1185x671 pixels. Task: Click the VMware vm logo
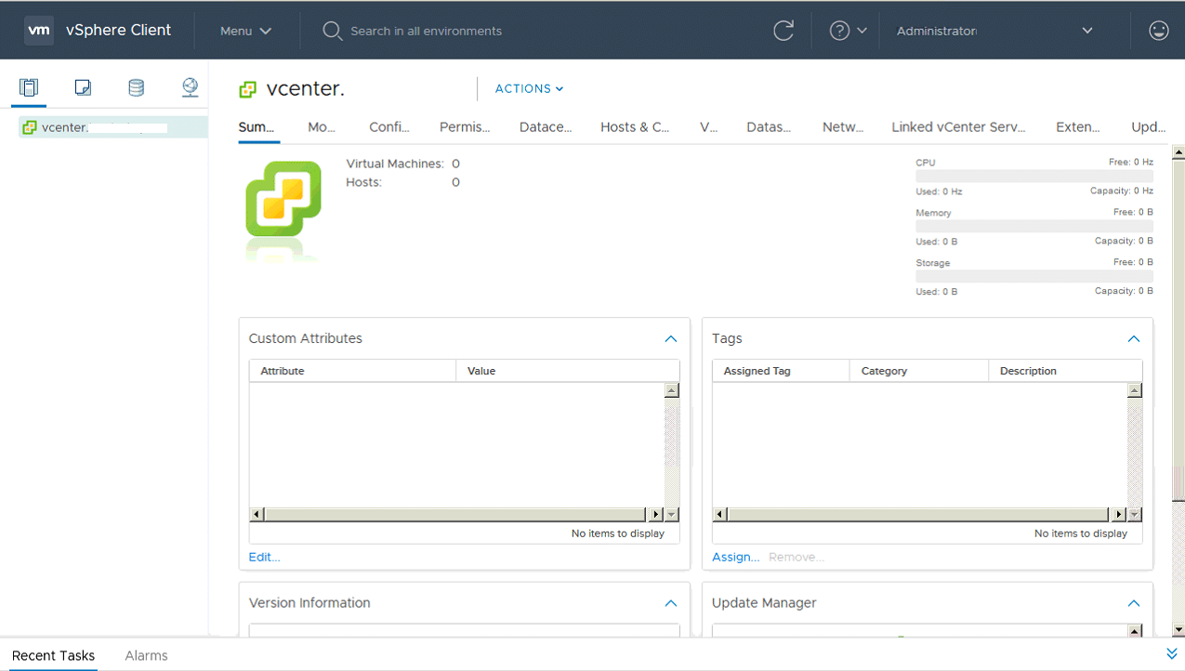(x=39, y=31)
